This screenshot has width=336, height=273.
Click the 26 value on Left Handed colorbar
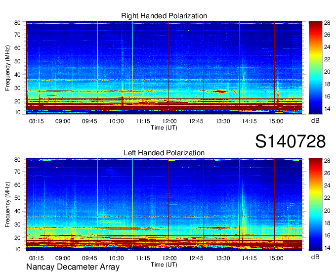tap(327, 173)
